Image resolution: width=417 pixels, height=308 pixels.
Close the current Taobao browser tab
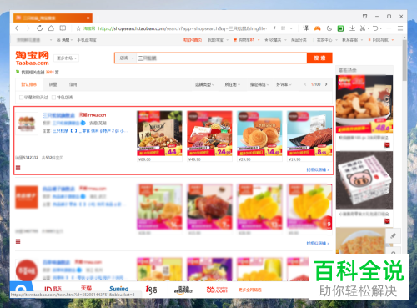click(88, 18)
